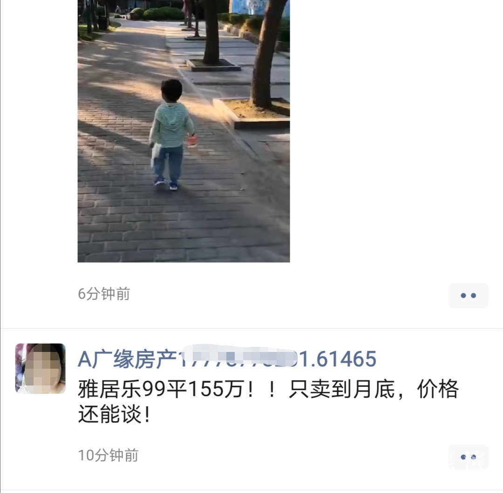Tap the child's blue shoes in photo
Image resolution: width=503 pixels, height=493 pixels.
[166, 182]
